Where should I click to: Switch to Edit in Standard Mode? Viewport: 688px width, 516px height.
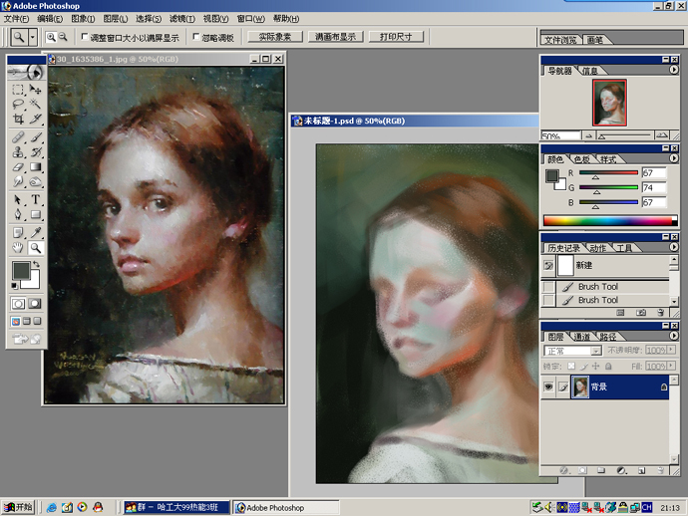pos(18,304)
